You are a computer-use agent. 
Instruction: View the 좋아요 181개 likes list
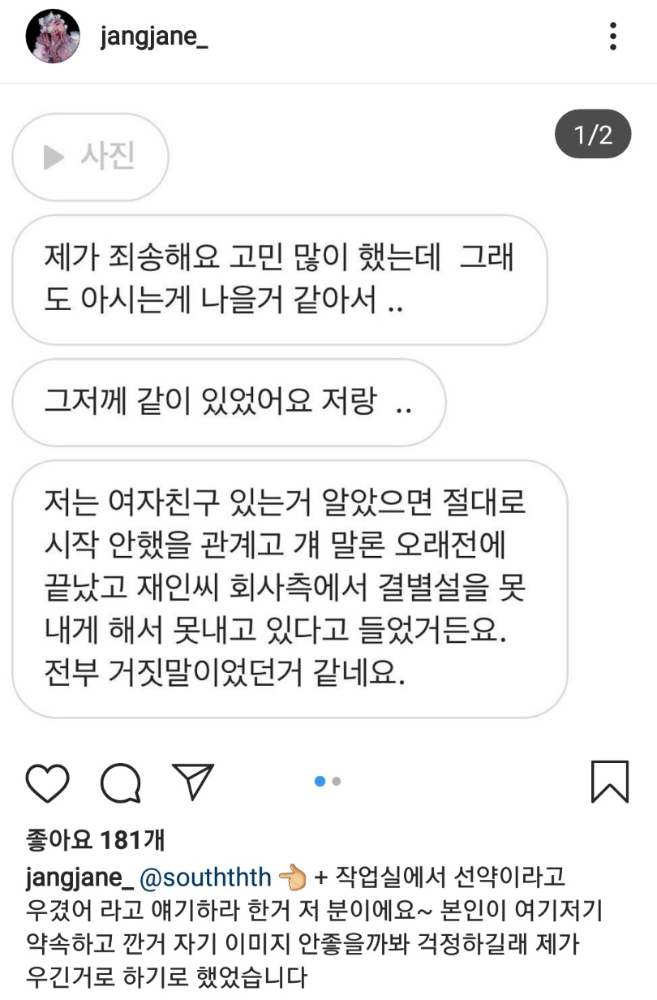point(96,839)
